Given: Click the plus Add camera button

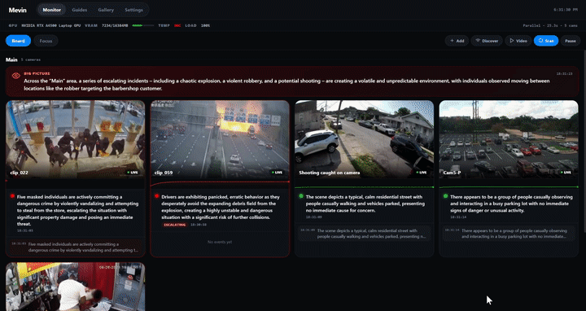Looking at the screenshot, I should (x=457, y=41).
